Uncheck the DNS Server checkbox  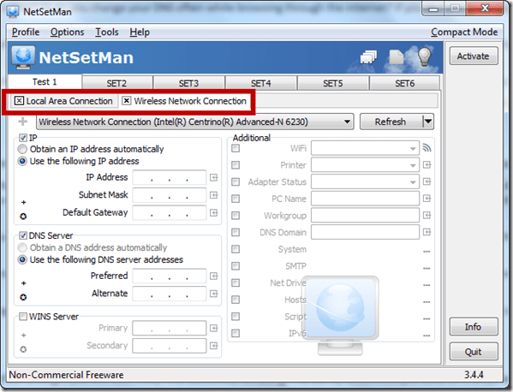pos(23,235)
